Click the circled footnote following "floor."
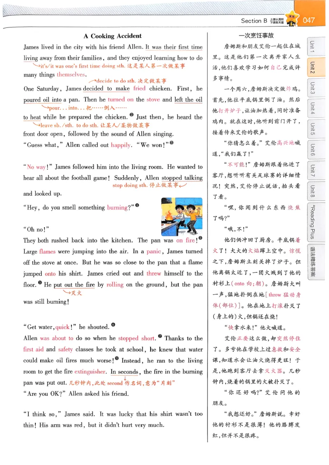Image resolution: width=329 pixels, height=465 pixels. coord(40,283)
